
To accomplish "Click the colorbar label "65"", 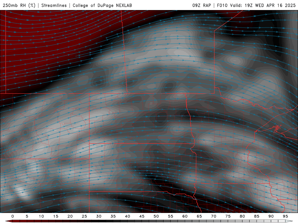I will point(199,216).
